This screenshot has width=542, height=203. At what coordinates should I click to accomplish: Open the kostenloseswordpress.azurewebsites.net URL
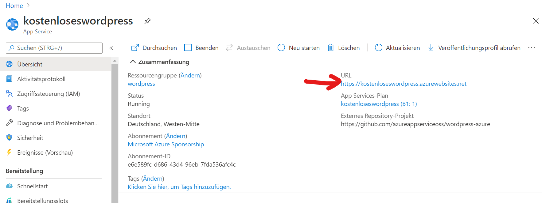pyautogui.click(x=404, y=84)
